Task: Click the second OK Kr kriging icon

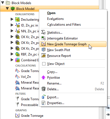Action: pos(17,43)
